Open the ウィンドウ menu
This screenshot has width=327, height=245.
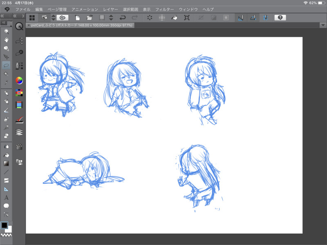pyautogui.click(x=188, y=9)
